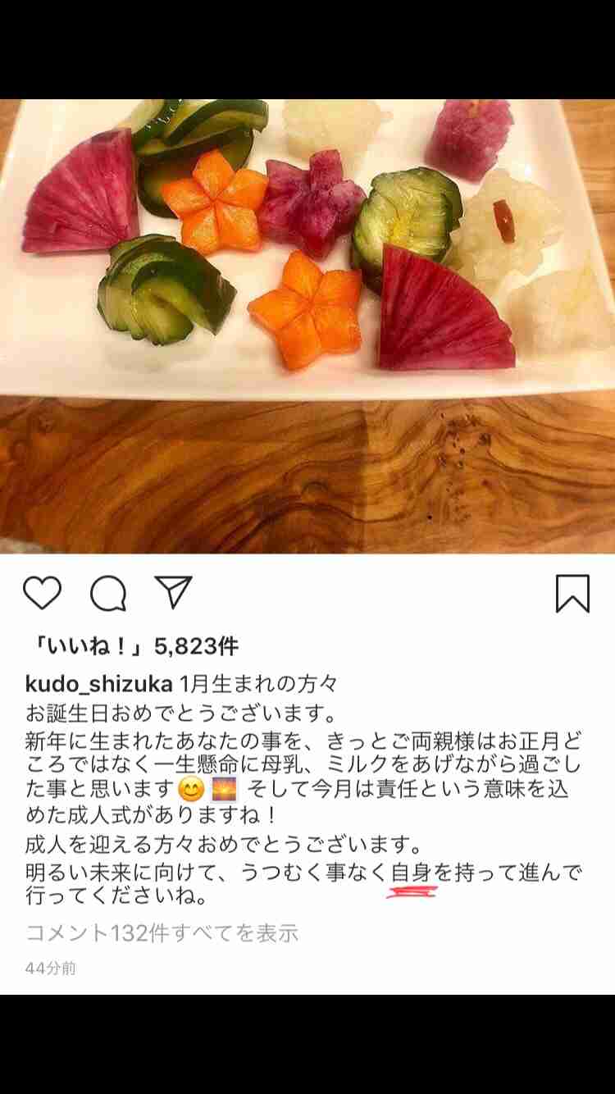Save the post with the bookmark icon

[x=572, y=593]
